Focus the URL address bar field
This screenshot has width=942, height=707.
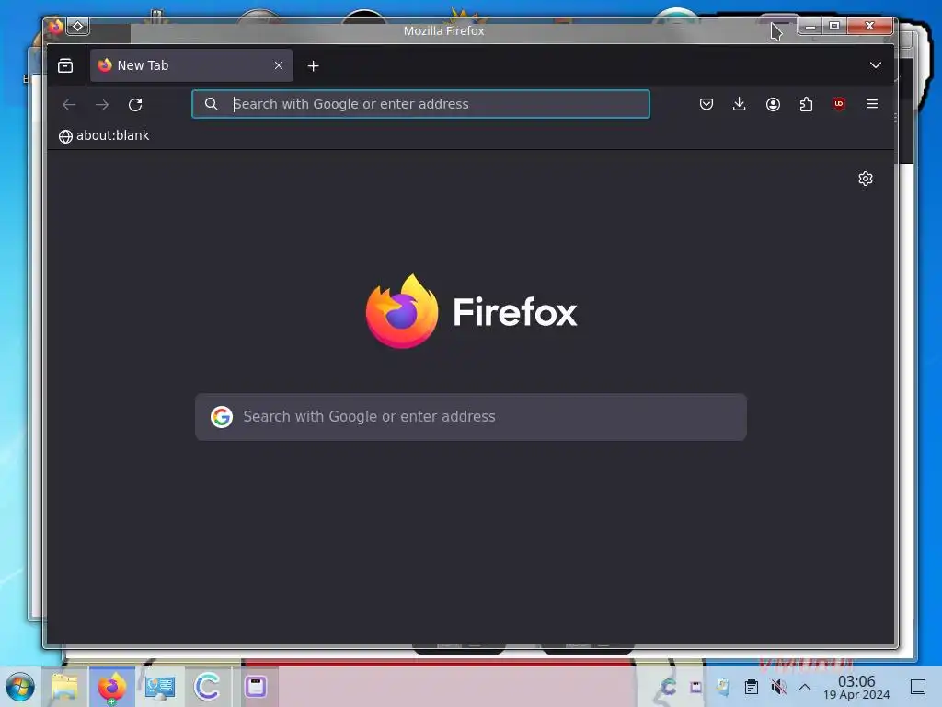[420, 104]
